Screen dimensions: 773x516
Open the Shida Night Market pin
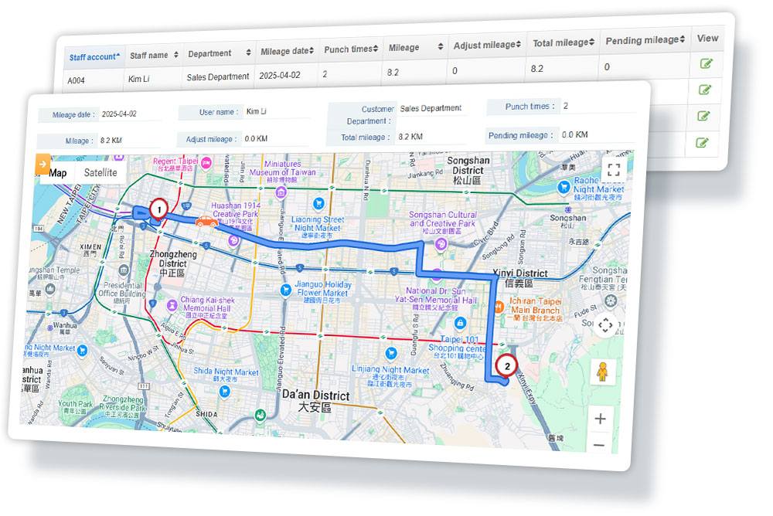pyautogui.click(x=224, y=392)
